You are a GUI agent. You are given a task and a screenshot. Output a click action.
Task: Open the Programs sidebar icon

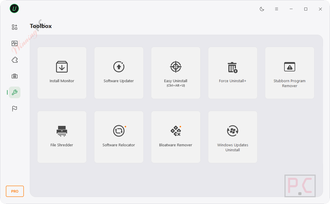pyautogui.click(x=15, y=27)
